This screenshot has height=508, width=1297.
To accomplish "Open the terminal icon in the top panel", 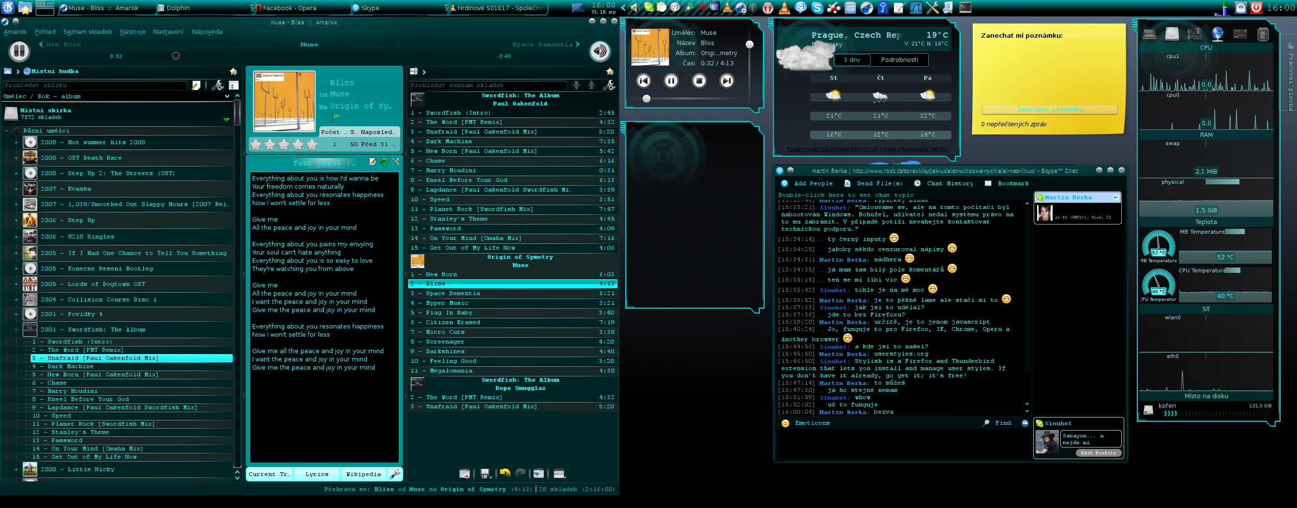I will pos(965,8).
